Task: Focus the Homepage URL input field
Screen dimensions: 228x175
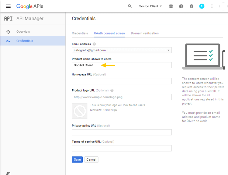Action: coord(122,81)
